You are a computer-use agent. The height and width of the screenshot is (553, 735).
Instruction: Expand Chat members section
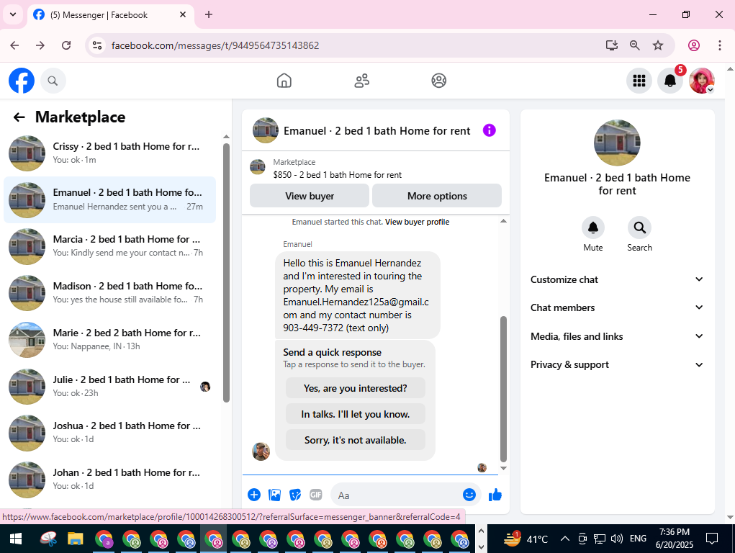[617, 307]
